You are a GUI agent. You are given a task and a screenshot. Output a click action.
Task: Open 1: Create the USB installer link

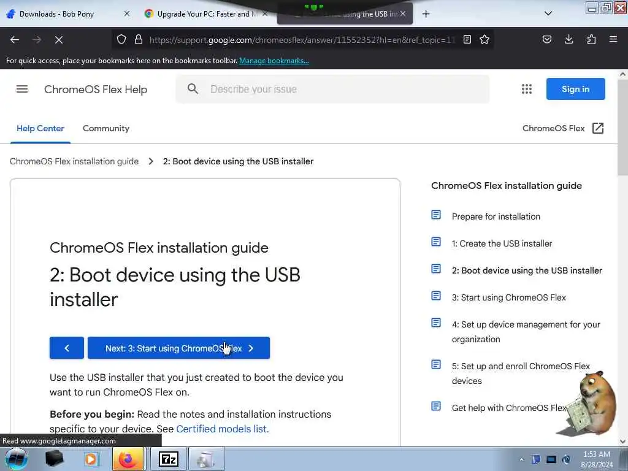pyautogui.click(x=502, y=243)
